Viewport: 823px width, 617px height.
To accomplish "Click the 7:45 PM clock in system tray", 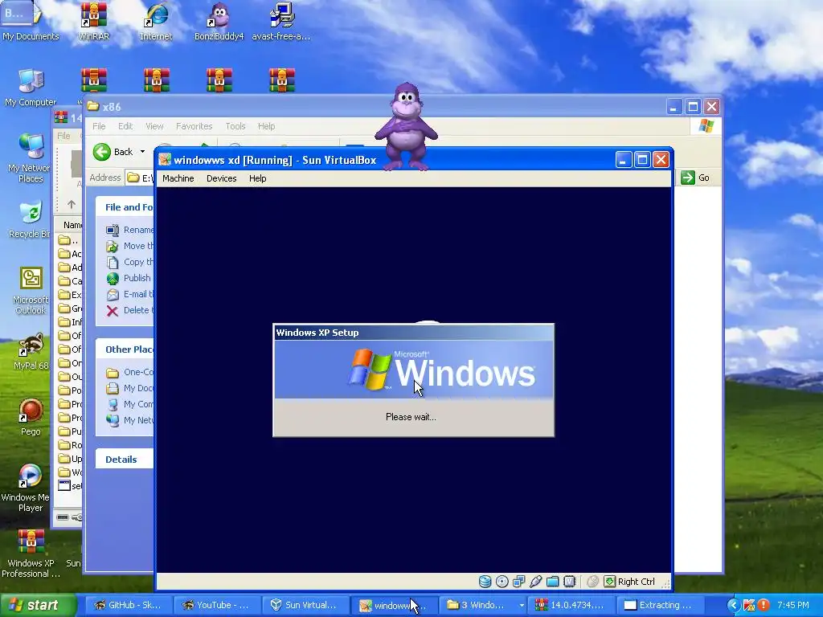I will pyautogui.click(x=793, y=605).
